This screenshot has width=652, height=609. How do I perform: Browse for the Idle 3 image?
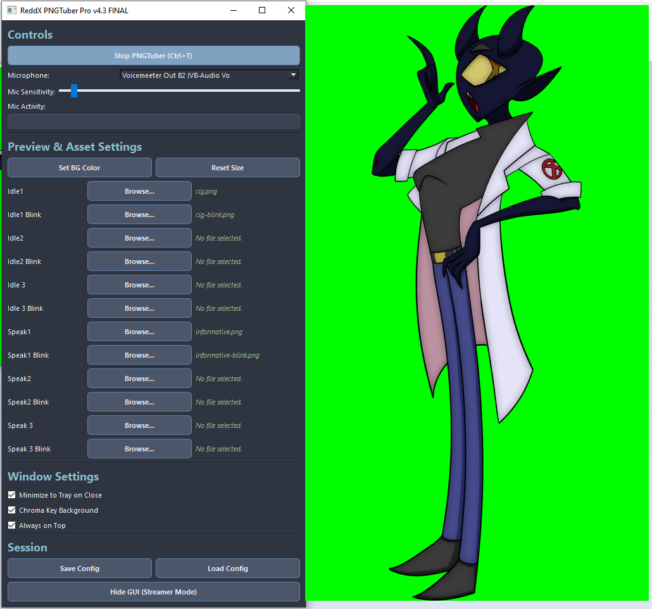139,285
